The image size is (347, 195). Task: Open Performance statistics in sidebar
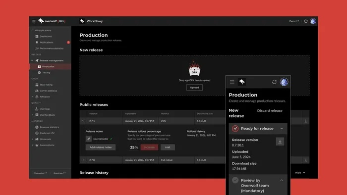(52, 49)
